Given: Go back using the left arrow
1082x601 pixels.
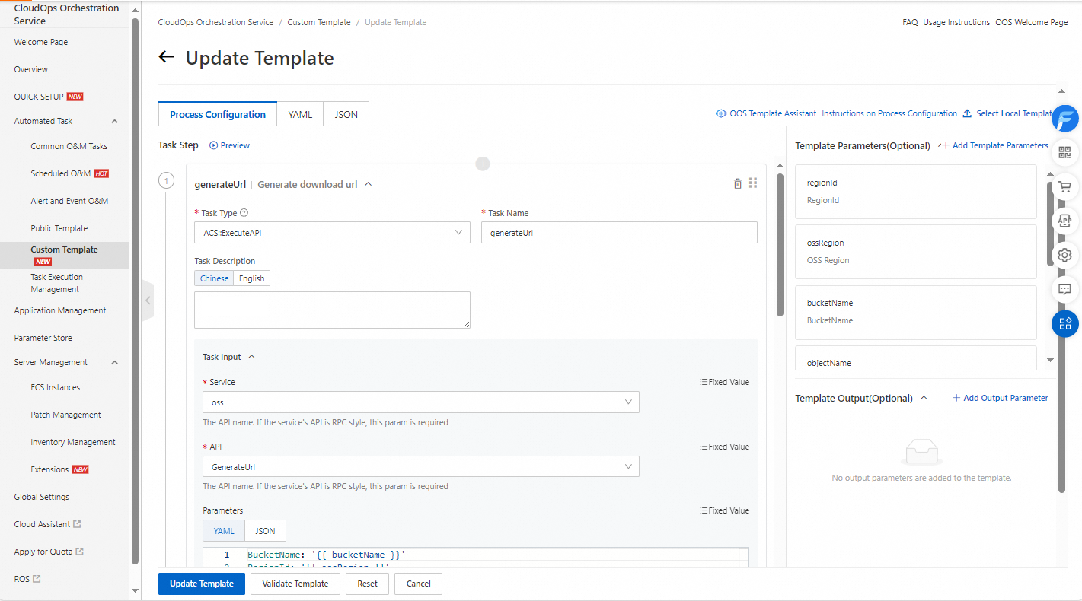Looking at the screenshot, I should pos(167,57).
